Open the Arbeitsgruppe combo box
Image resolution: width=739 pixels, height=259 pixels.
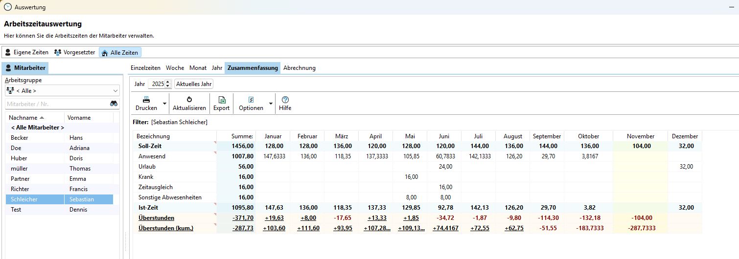tap(62, 90)
